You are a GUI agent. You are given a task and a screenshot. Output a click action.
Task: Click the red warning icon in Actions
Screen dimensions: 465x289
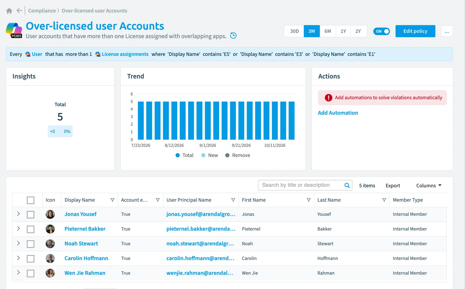point(328,98)
